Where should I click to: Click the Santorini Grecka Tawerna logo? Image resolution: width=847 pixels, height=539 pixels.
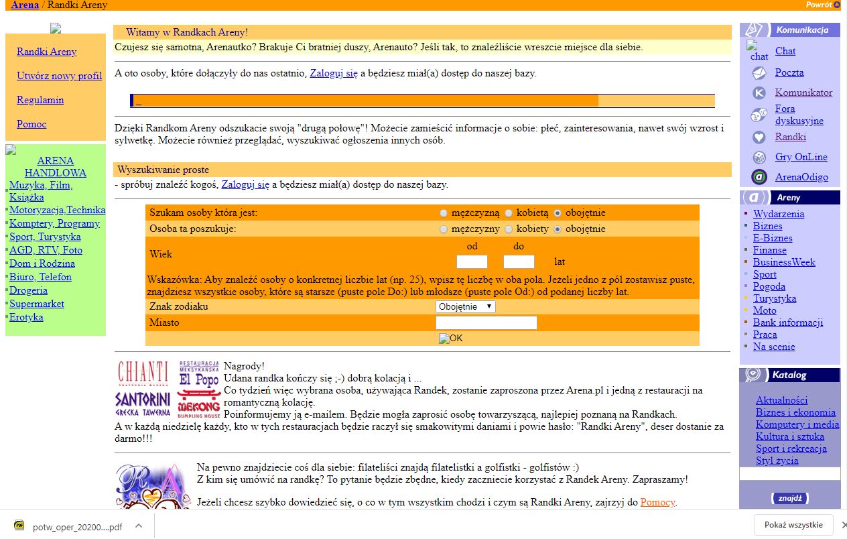tap(143, 404)
